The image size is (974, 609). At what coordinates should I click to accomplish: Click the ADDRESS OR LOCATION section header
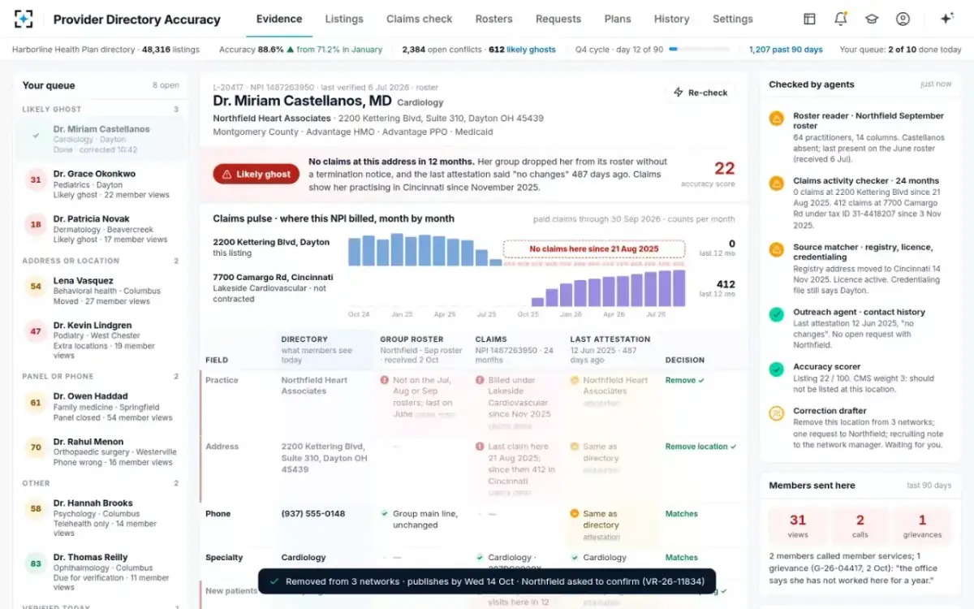71,261
